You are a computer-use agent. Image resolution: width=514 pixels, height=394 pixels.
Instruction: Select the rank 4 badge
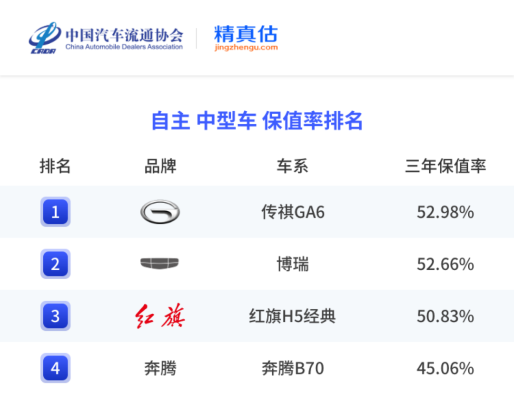point(55,368)
